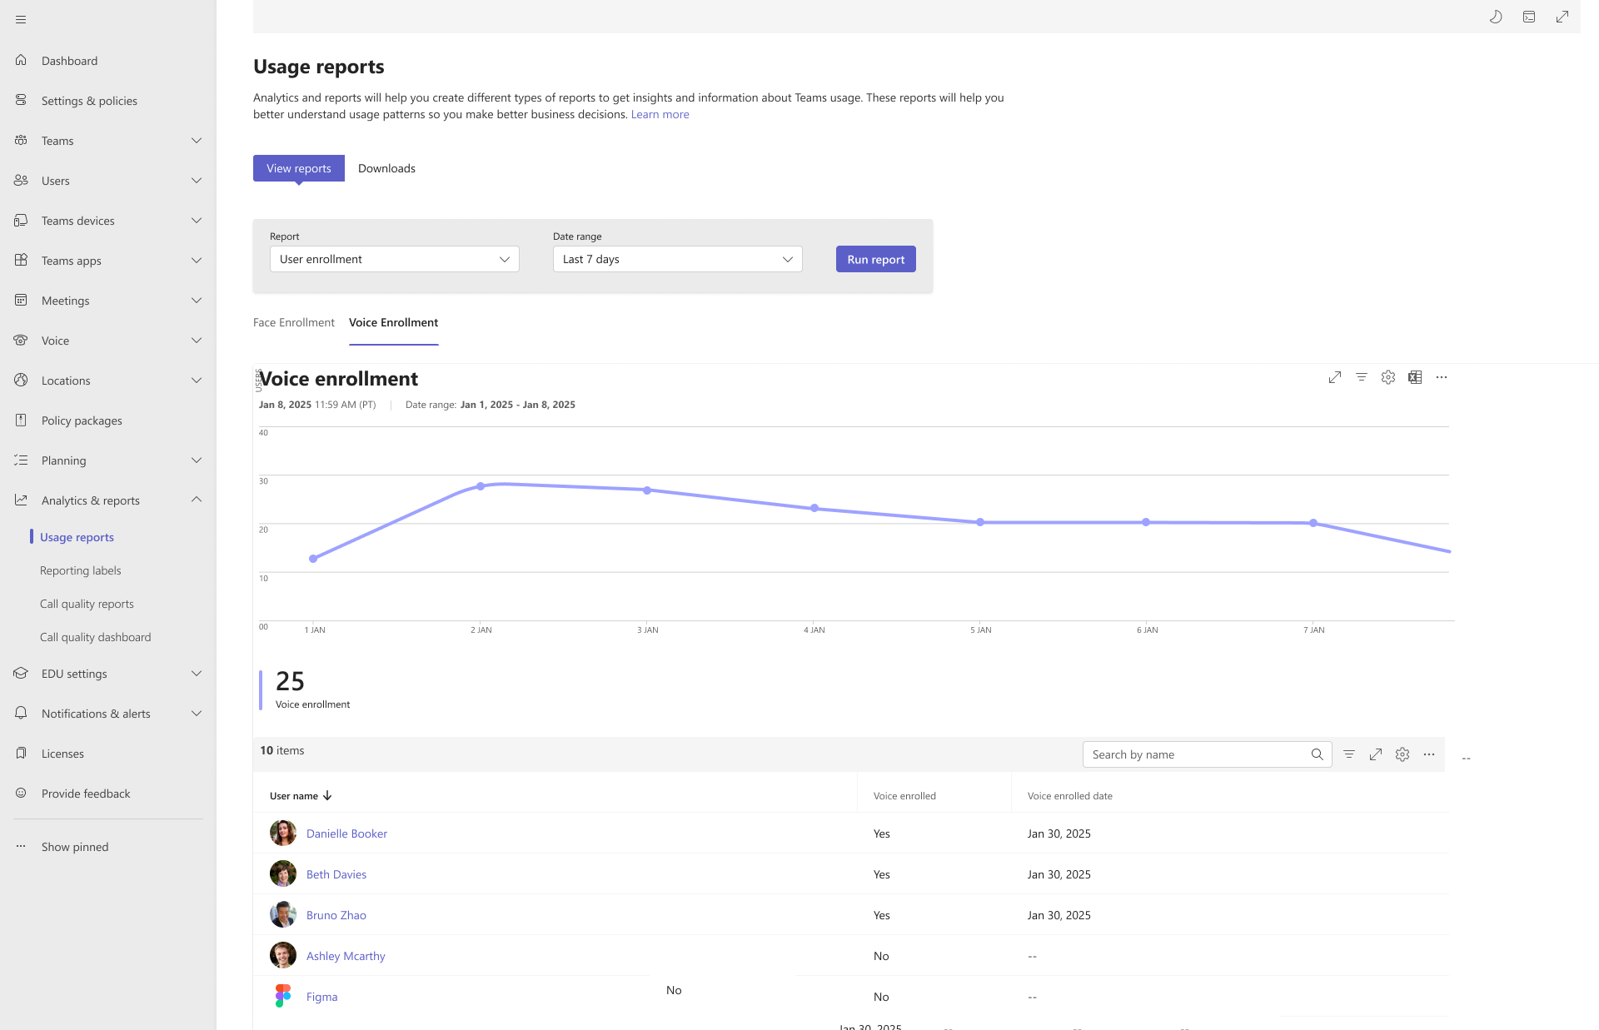Open the Date range dropdown

point(678,259)
